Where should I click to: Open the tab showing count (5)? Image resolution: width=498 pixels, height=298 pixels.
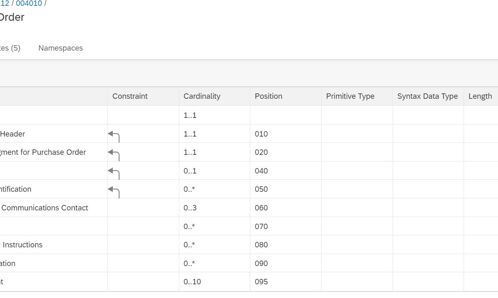coord(10,48)
